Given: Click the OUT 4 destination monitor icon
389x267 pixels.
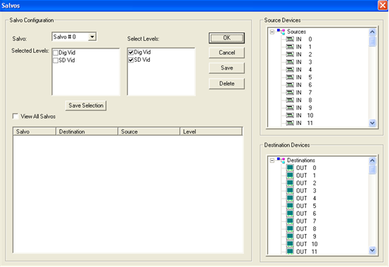Looking at the screenshot, I should [290, 198].
